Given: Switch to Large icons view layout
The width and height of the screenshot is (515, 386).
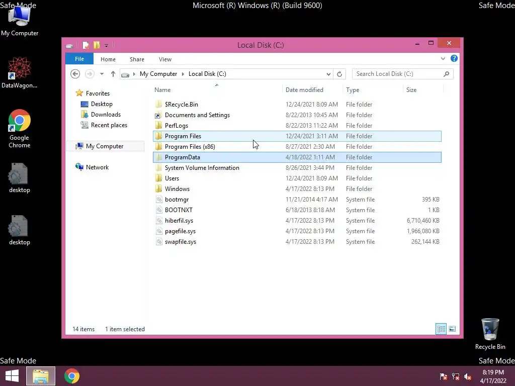Looking at the screenshot, I should (x=452, y=329).
